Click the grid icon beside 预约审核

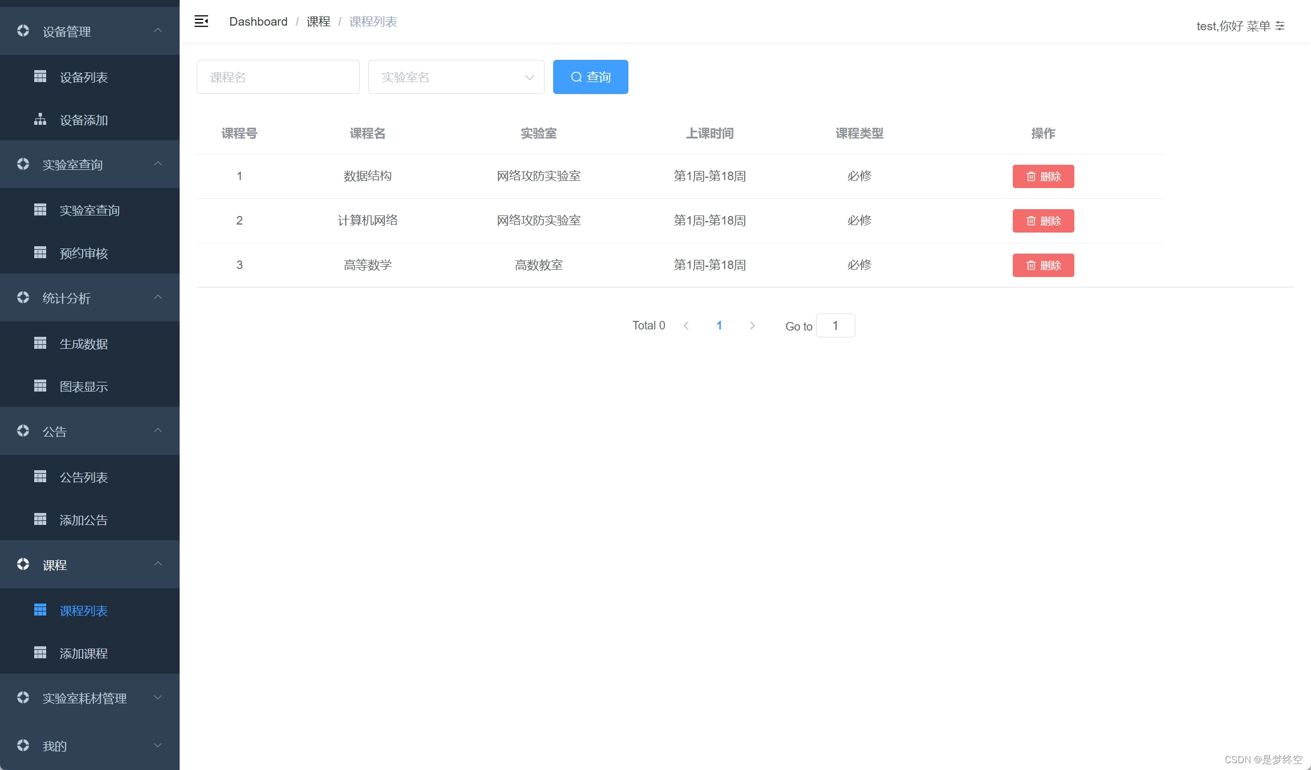pos(40,252)
